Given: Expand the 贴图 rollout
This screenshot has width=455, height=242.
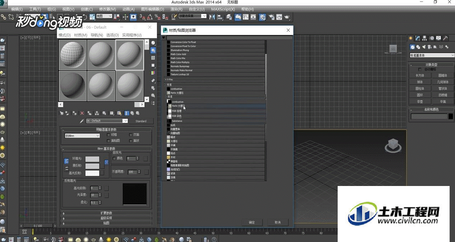Looking at the screenshot, I should [x=107, y=223].
